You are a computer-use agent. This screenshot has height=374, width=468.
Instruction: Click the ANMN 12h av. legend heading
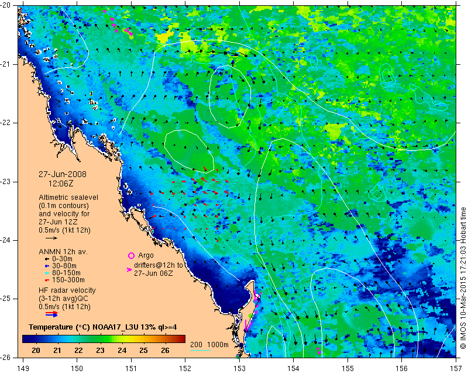tap(63, 252)
